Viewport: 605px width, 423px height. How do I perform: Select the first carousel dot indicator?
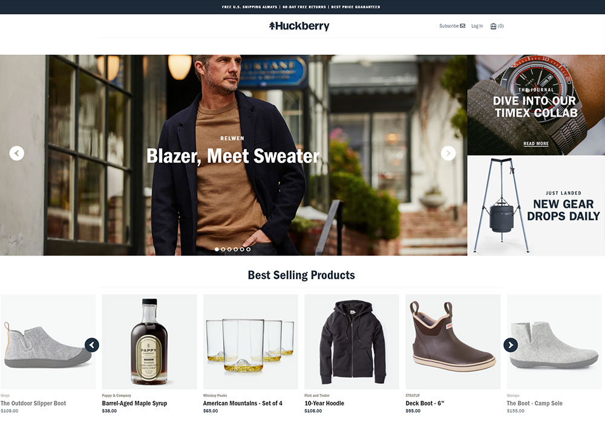[x=217, y=249]
